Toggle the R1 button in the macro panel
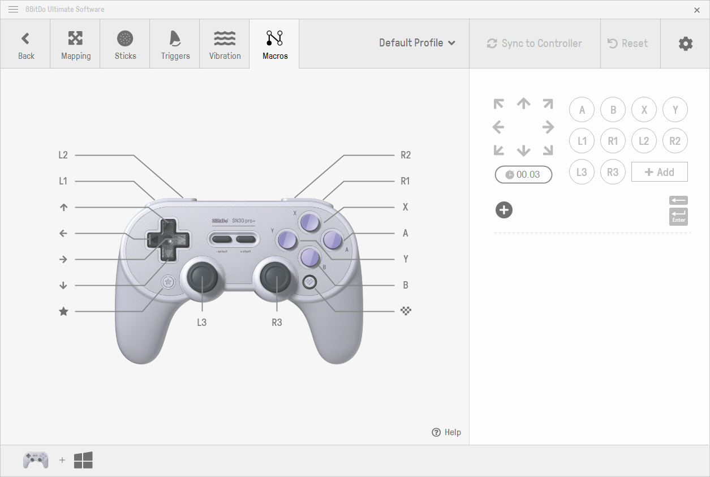Image resolution: width=710 pixels, height=477 pixels. coord(613,141)
